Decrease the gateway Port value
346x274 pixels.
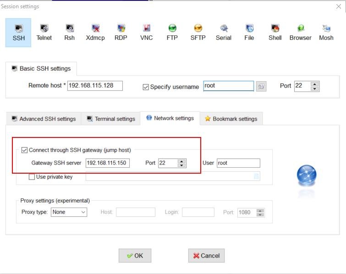(x=181, y=165)
